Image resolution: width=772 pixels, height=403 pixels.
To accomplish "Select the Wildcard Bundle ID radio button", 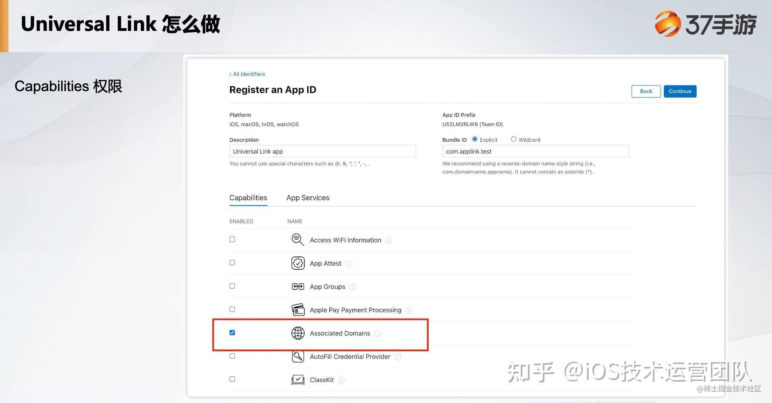I will [513, 139].
